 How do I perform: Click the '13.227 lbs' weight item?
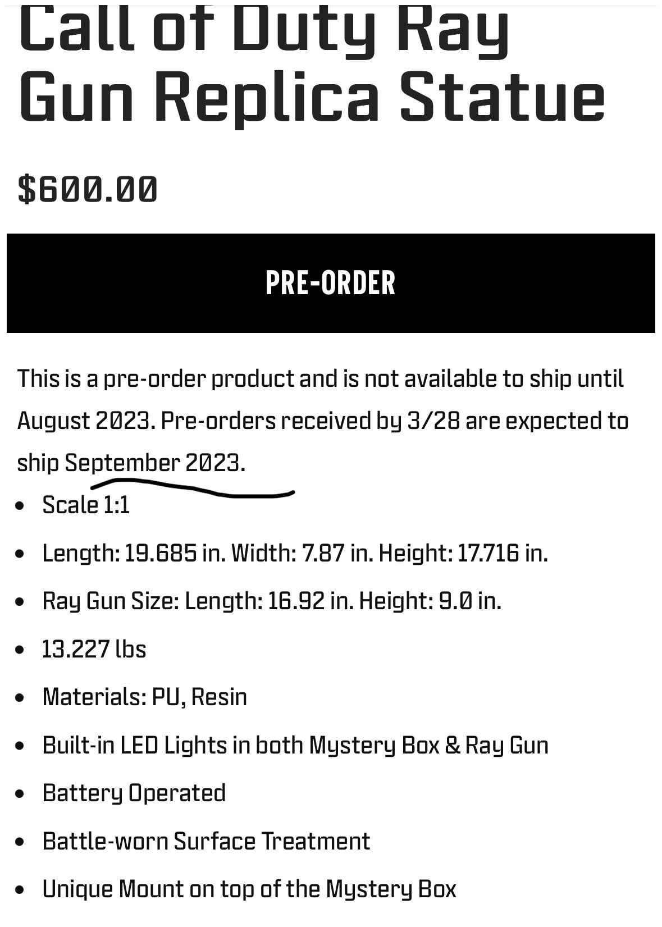click(94, 649)
